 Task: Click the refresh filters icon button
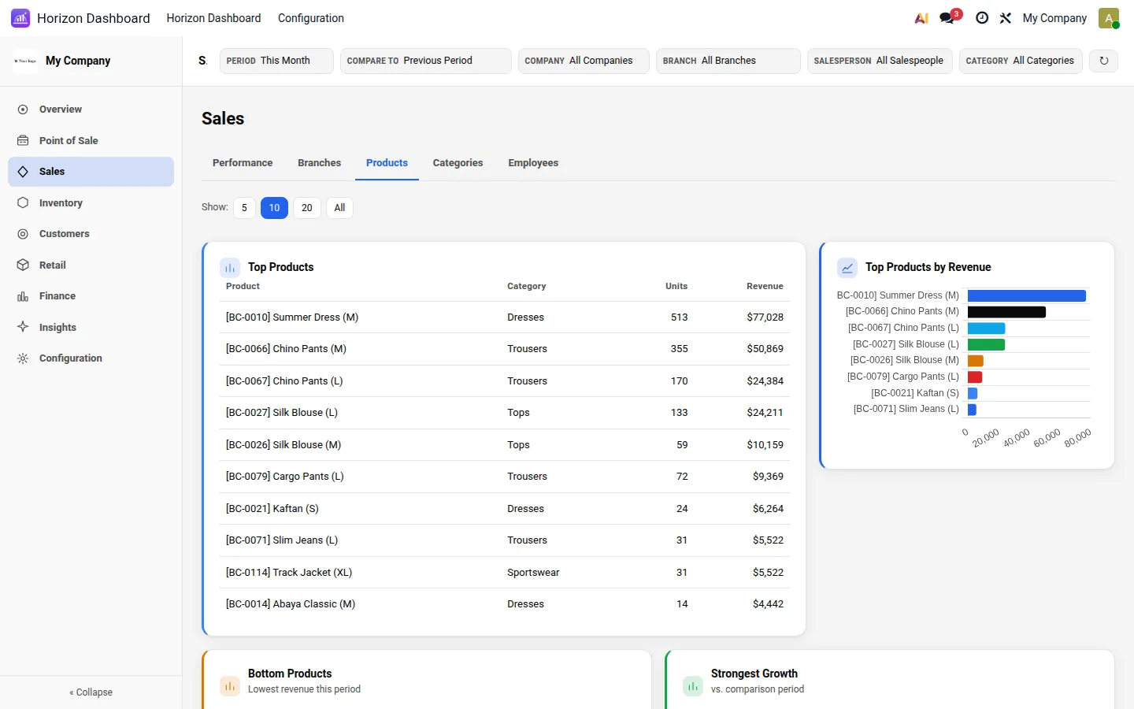[1103, 61]
